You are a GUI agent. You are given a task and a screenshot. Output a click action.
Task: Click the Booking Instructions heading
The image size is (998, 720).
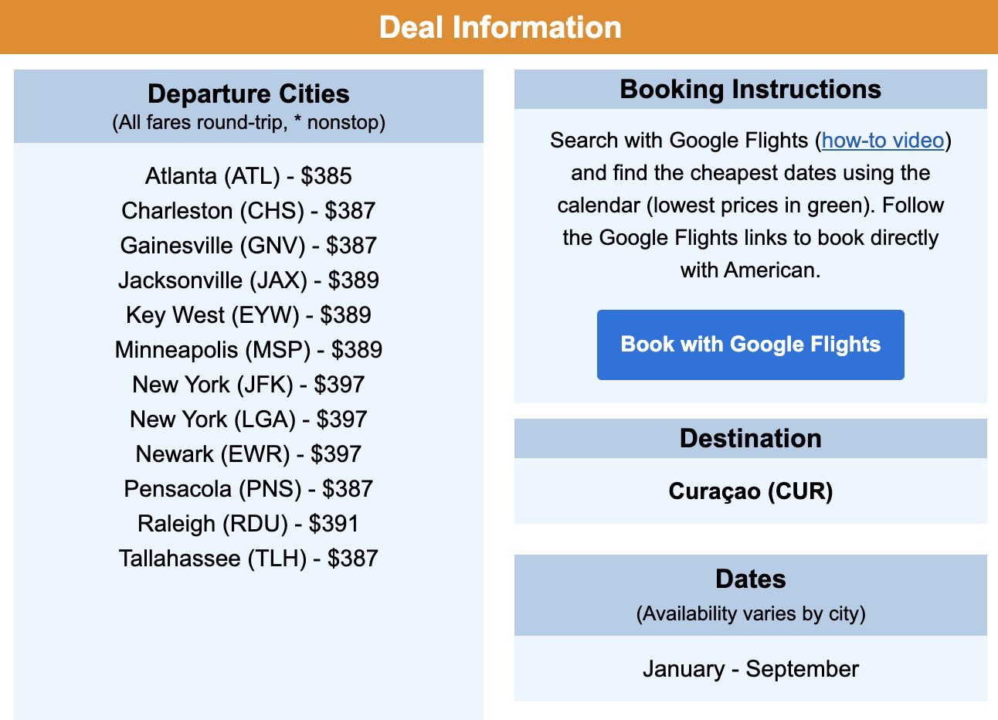coord(750,90)
